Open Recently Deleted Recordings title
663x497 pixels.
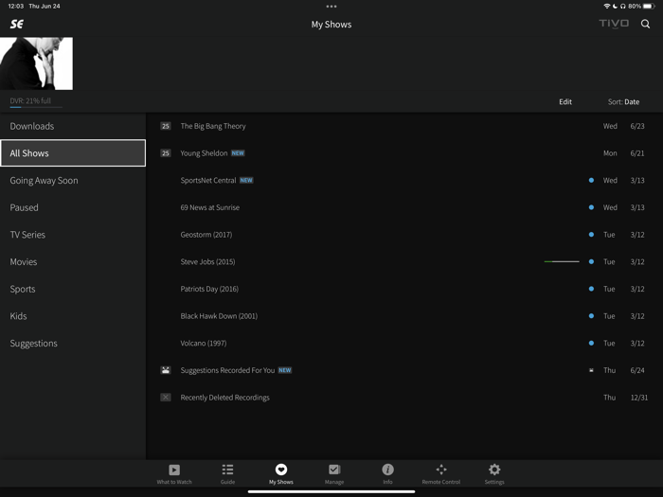225,398
